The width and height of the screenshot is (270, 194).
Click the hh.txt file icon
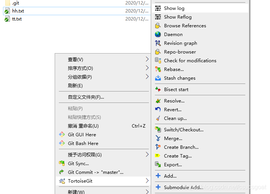coord(7,11)
